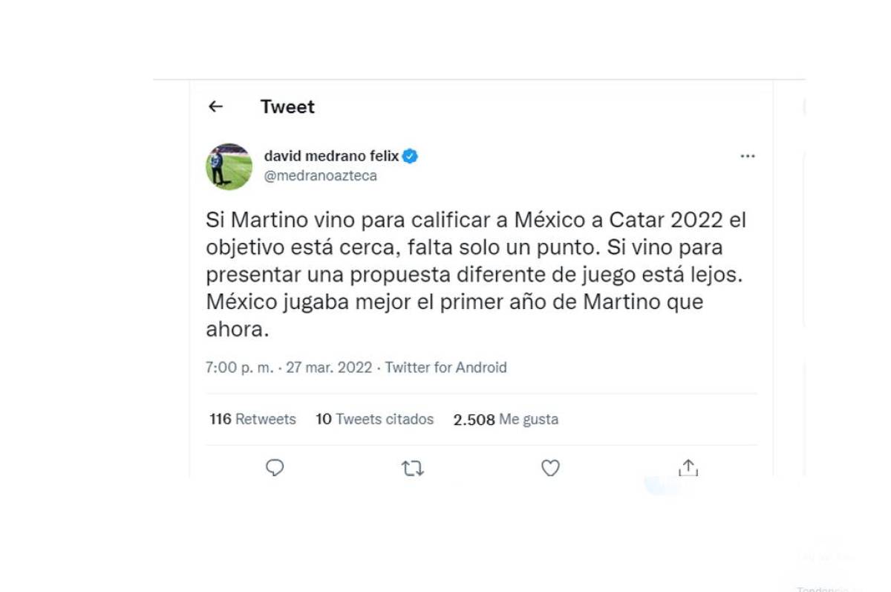Open the Tweet header view

[287, 107]
